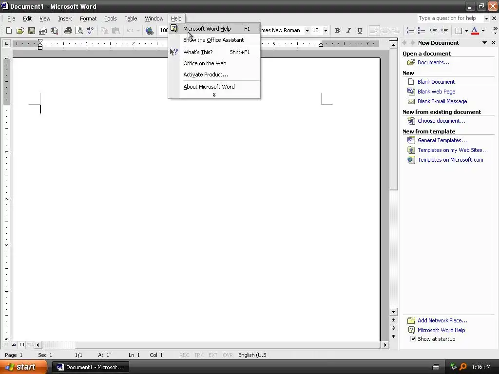The width and height of the screenshot is (499, 374).
Task: Click General Templates... link
Action: 442,140
